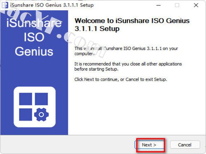Minimize the Setup window
This screenshot has width=206, height=154.
(x=158, y=5)
